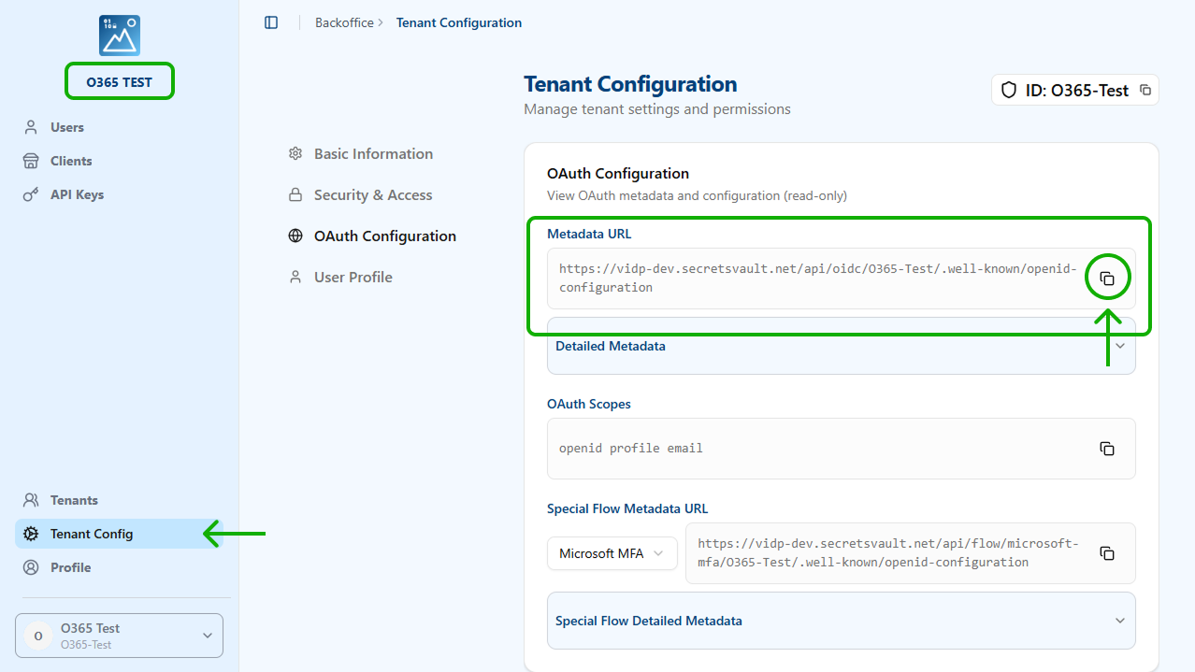Open the Tenants list

point(74,500)
